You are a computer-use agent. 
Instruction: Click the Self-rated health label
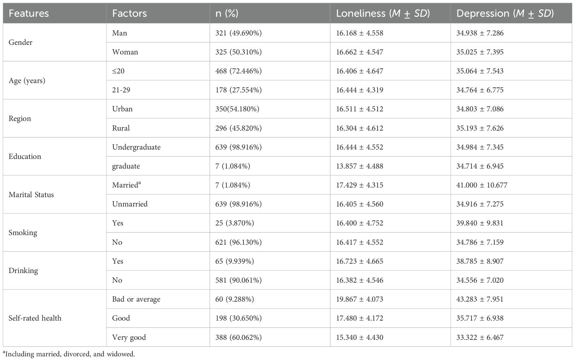point(35,318)
